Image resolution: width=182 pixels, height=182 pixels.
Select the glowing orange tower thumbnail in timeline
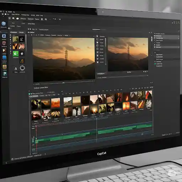click(126, 106)
